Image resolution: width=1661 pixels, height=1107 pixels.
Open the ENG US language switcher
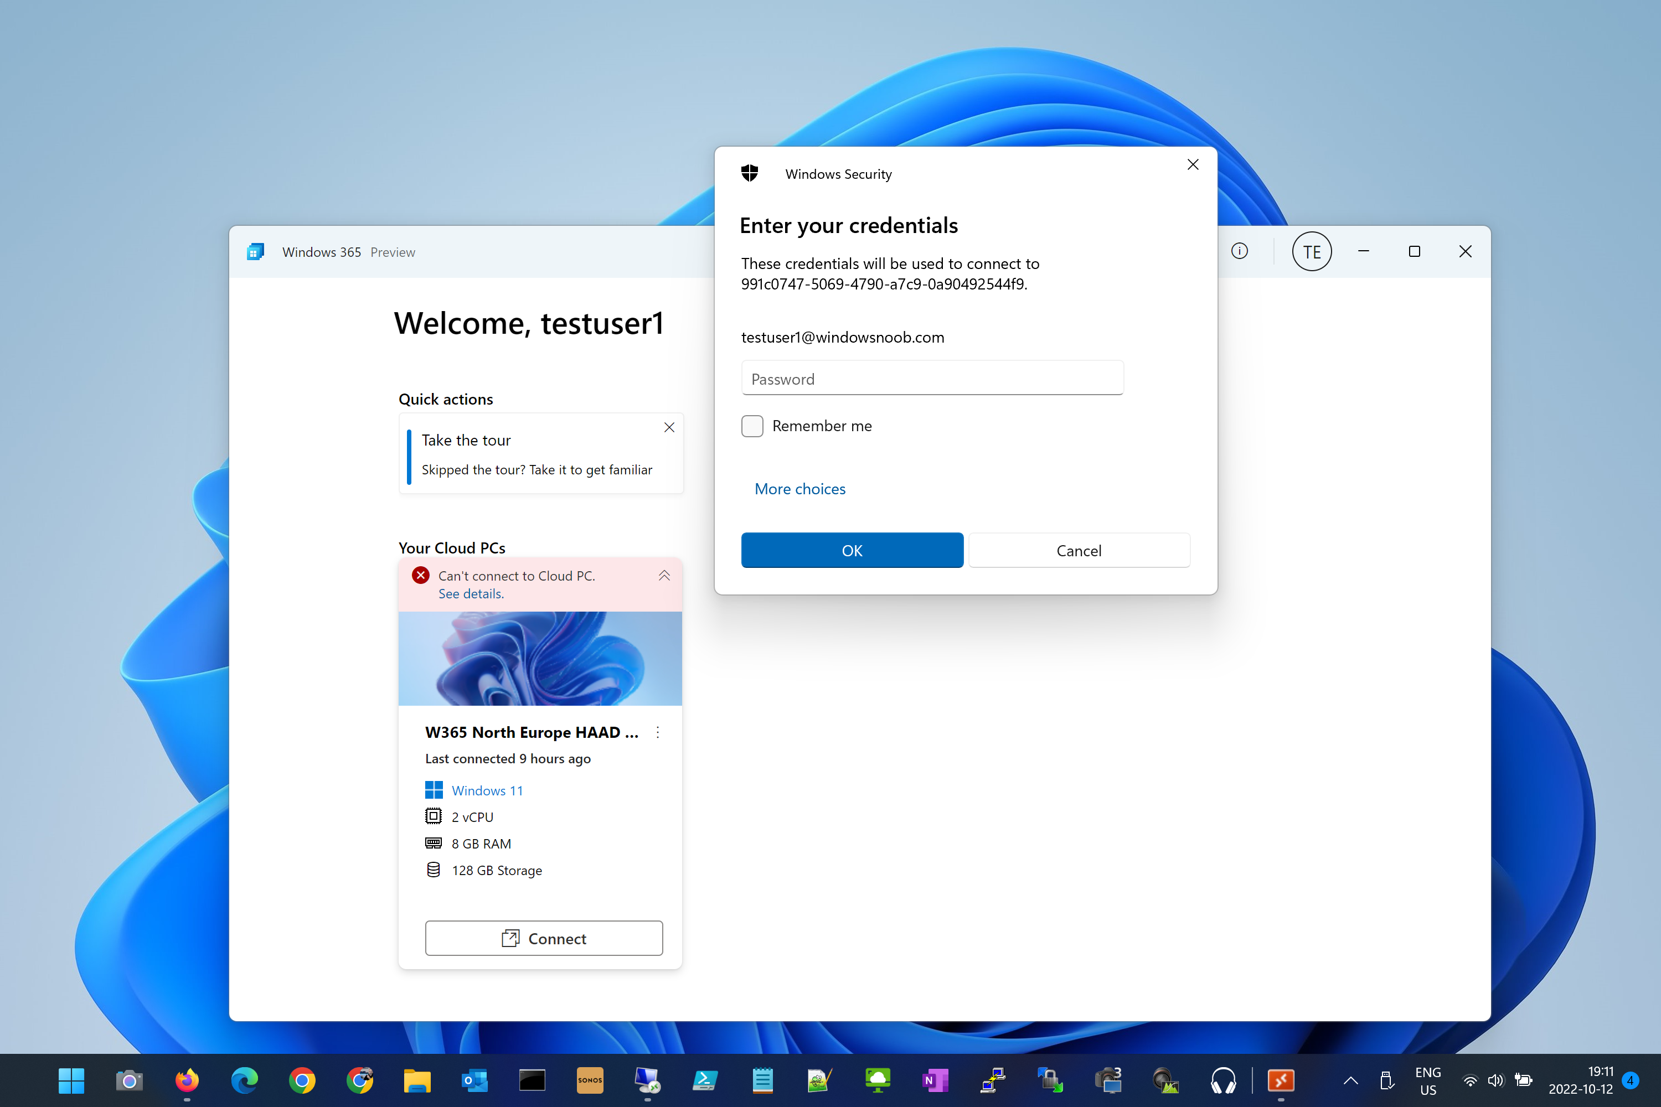click(1428, 1080)
